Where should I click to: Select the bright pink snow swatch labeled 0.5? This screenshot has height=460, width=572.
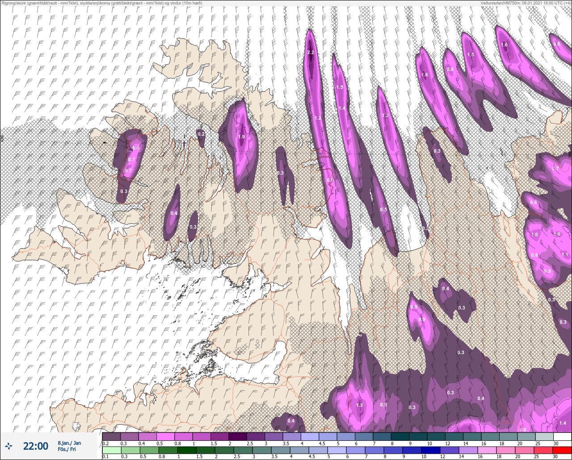[x=166, y=436]
